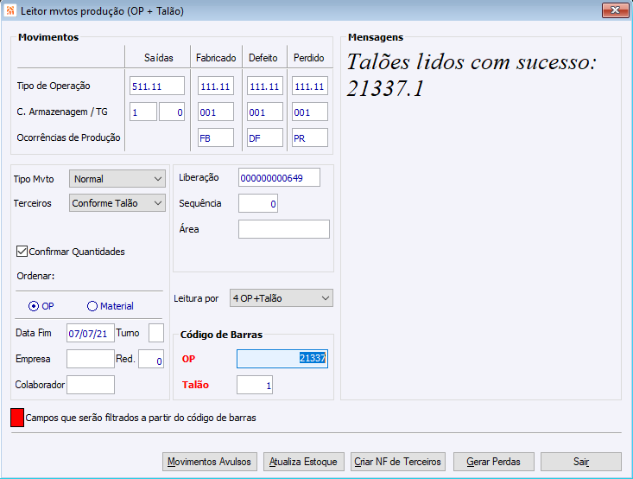Click the 'Saídas' column header
The image size is (633, 479).
[x=159, y=58]
